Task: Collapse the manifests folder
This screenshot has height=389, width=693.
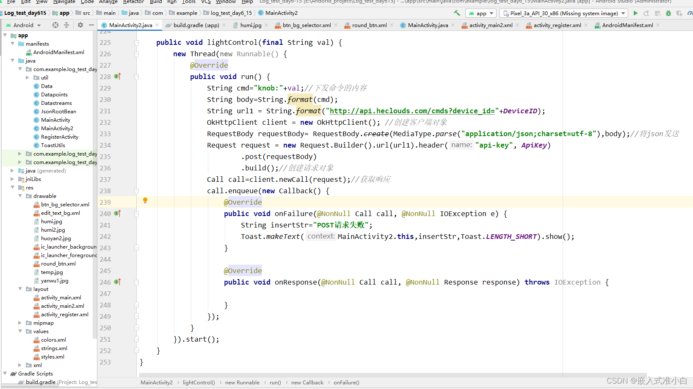Action: [13, 44]
